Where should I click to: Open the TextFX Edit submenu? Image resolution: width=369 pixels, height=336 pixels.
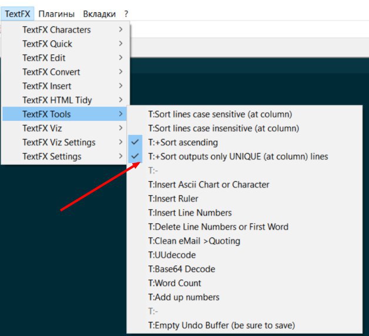click(65, 58)
